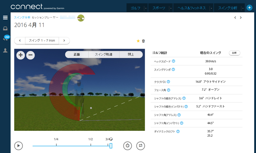Expand the ゴルフ menu dropdown

(146, 7)
